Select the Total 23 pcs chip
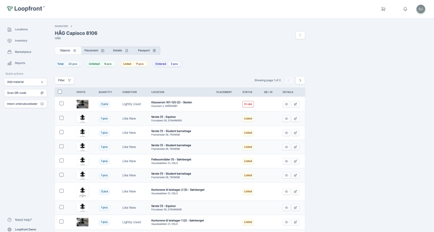 [x=68, y=64]
